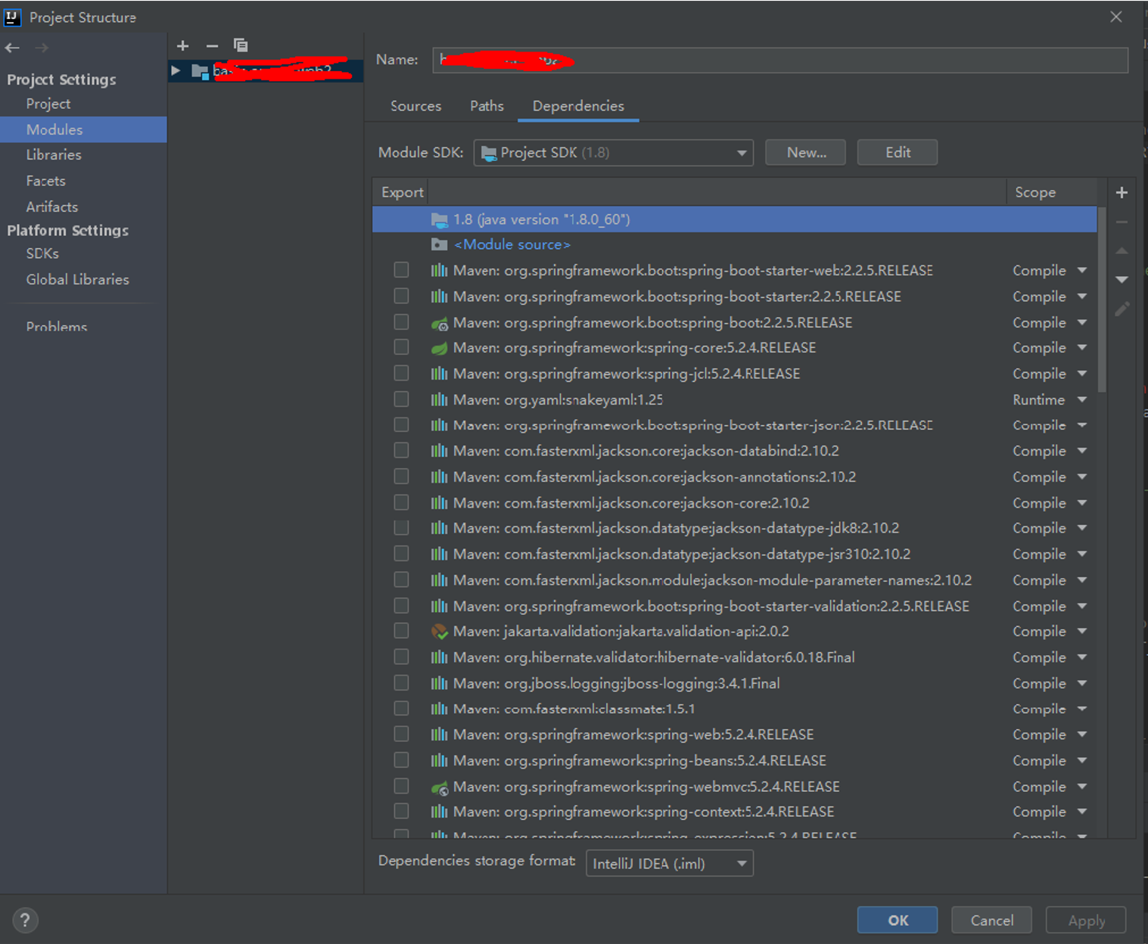The height and width of the screenshot is (944, 1148).
Task: Move dependency down arrow
Action: pos(1122,279)
